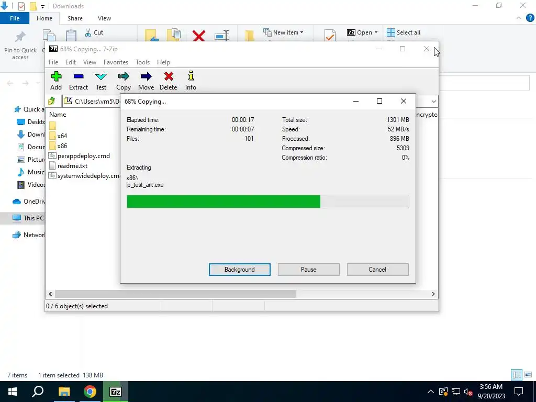Image resolution: width=536 pixels, height=402 pixels.
Task: Open the Windows Start menu
Action: pos(13,392)
